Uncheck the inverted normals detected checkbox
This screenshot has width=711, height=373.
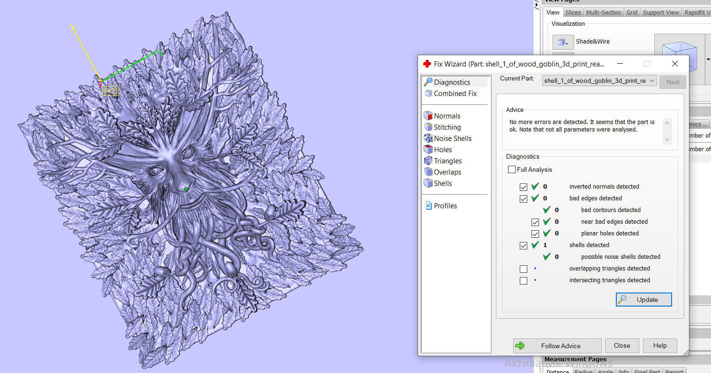[524, 187]
